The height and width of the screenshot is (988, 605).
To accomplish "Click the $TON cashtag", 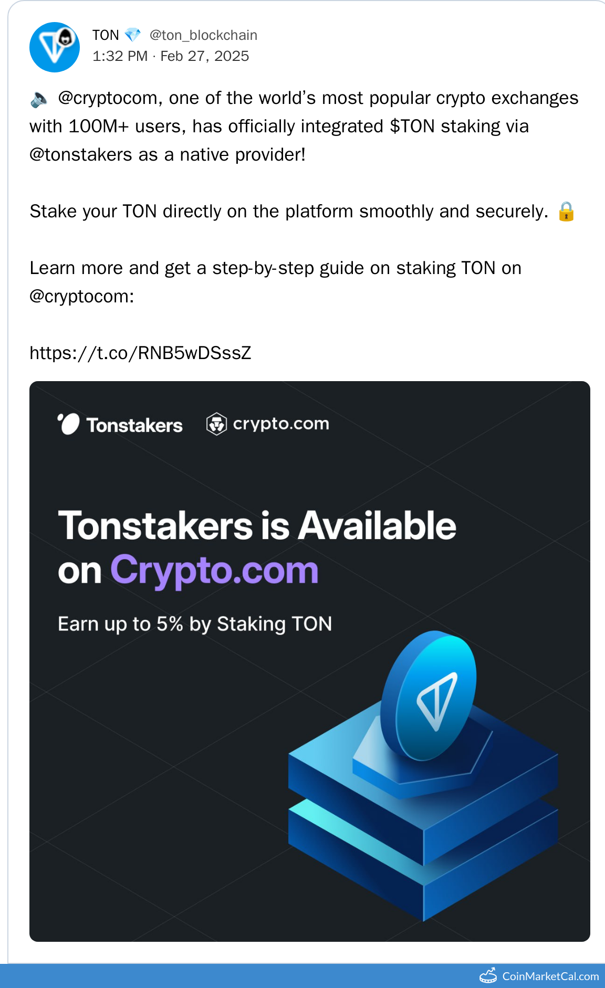I will click(x=412, y=127).
